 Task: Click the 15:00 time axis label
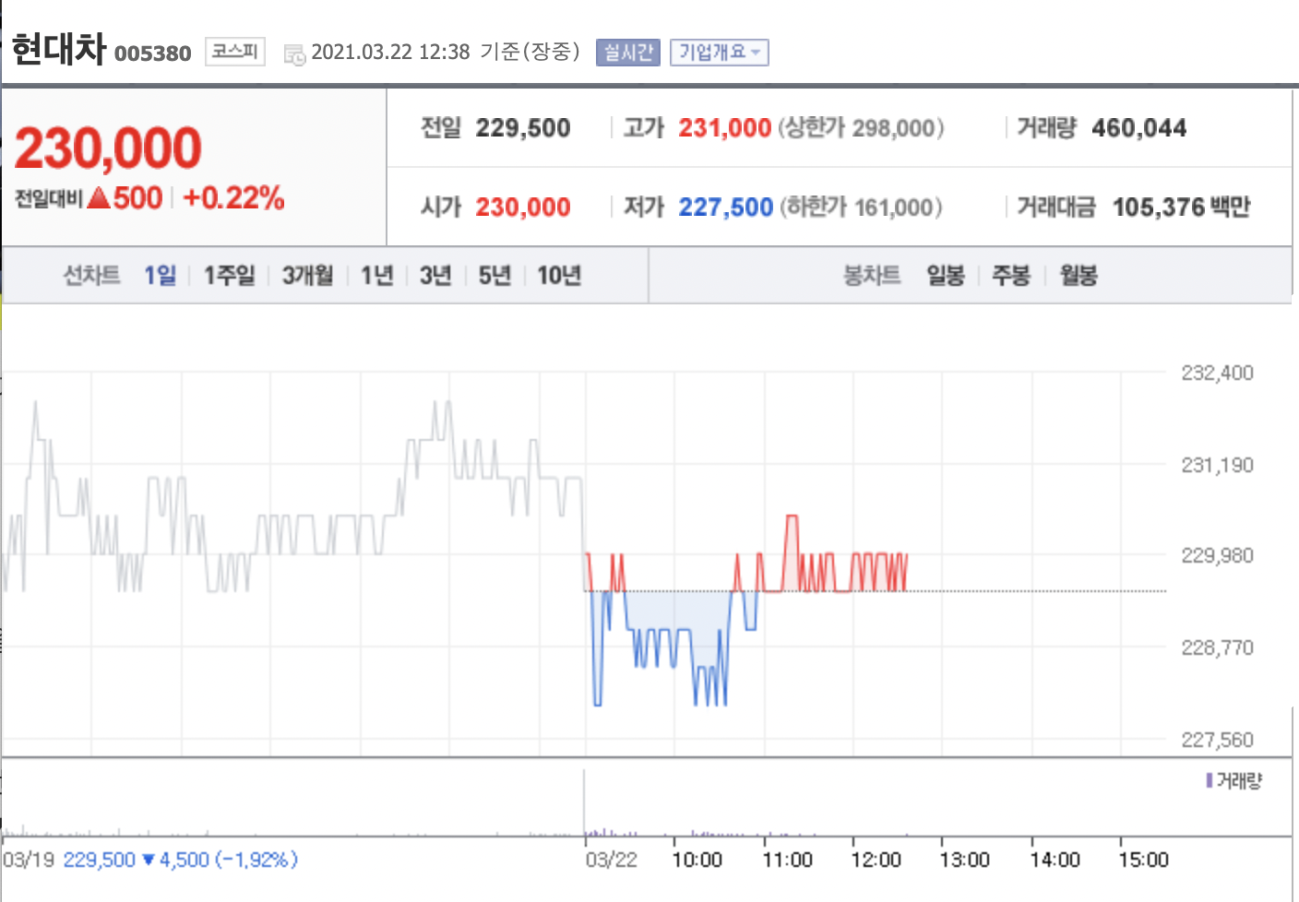point(1143,860)
